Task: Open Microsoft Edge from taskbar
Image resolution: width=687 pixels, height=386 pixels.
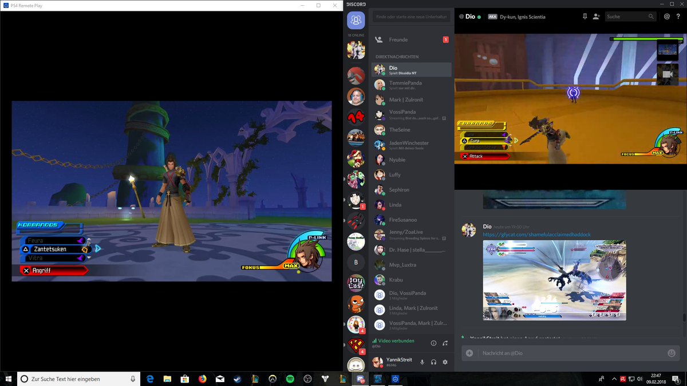Action: coord(150,379)
